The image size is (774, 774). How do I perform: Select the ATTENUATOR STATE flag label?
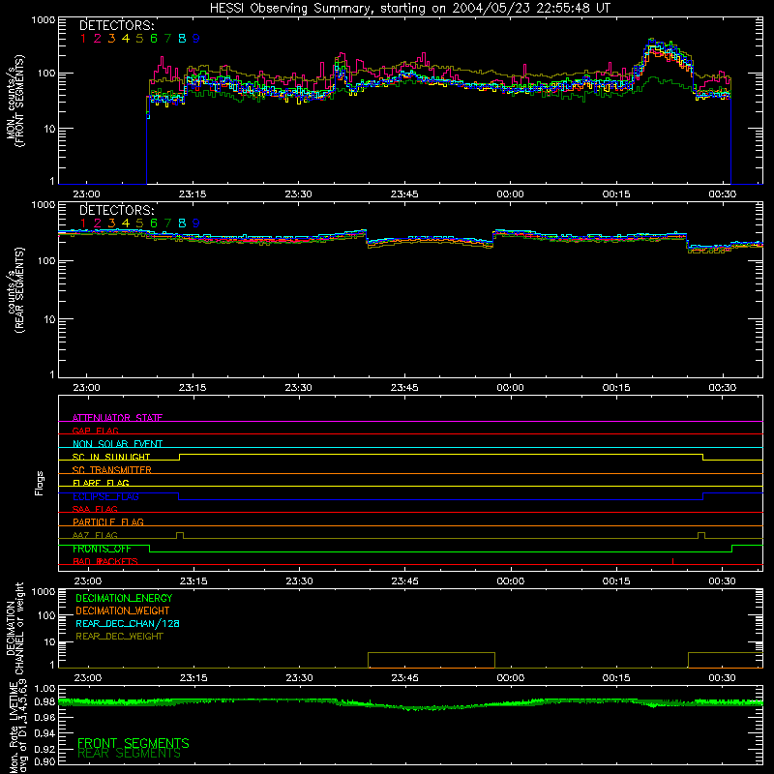[x=117, y=418]
